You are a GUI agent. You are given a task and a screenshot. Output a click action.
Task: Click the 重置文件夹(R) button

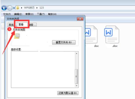(64, 42)
